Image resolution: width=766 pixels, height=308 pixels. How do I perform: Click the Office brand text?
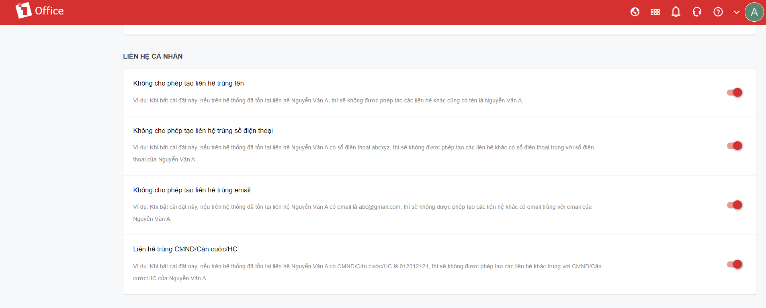(x=49, y=11)
